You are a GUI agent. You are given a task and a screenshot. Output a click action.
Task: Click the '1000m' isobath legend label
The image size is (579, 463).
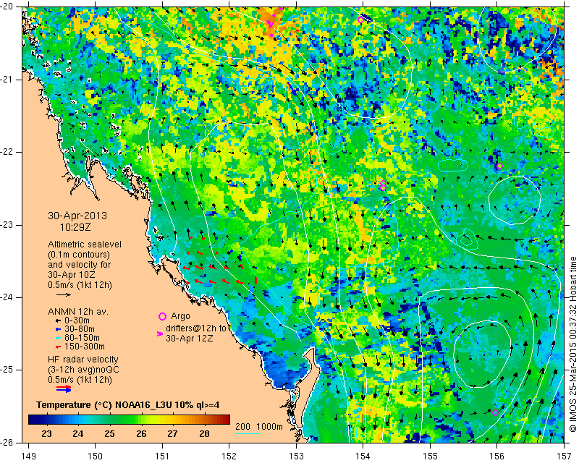pyautogui.click(x=269, y=426)
